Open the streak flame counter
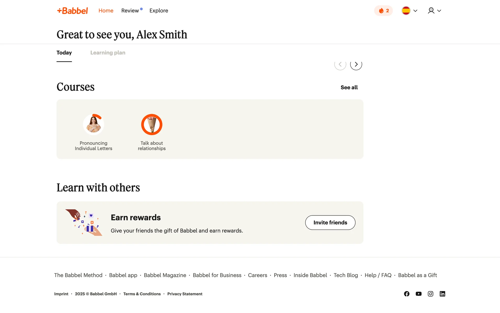 pyautogui.click(x=383, y=11)
